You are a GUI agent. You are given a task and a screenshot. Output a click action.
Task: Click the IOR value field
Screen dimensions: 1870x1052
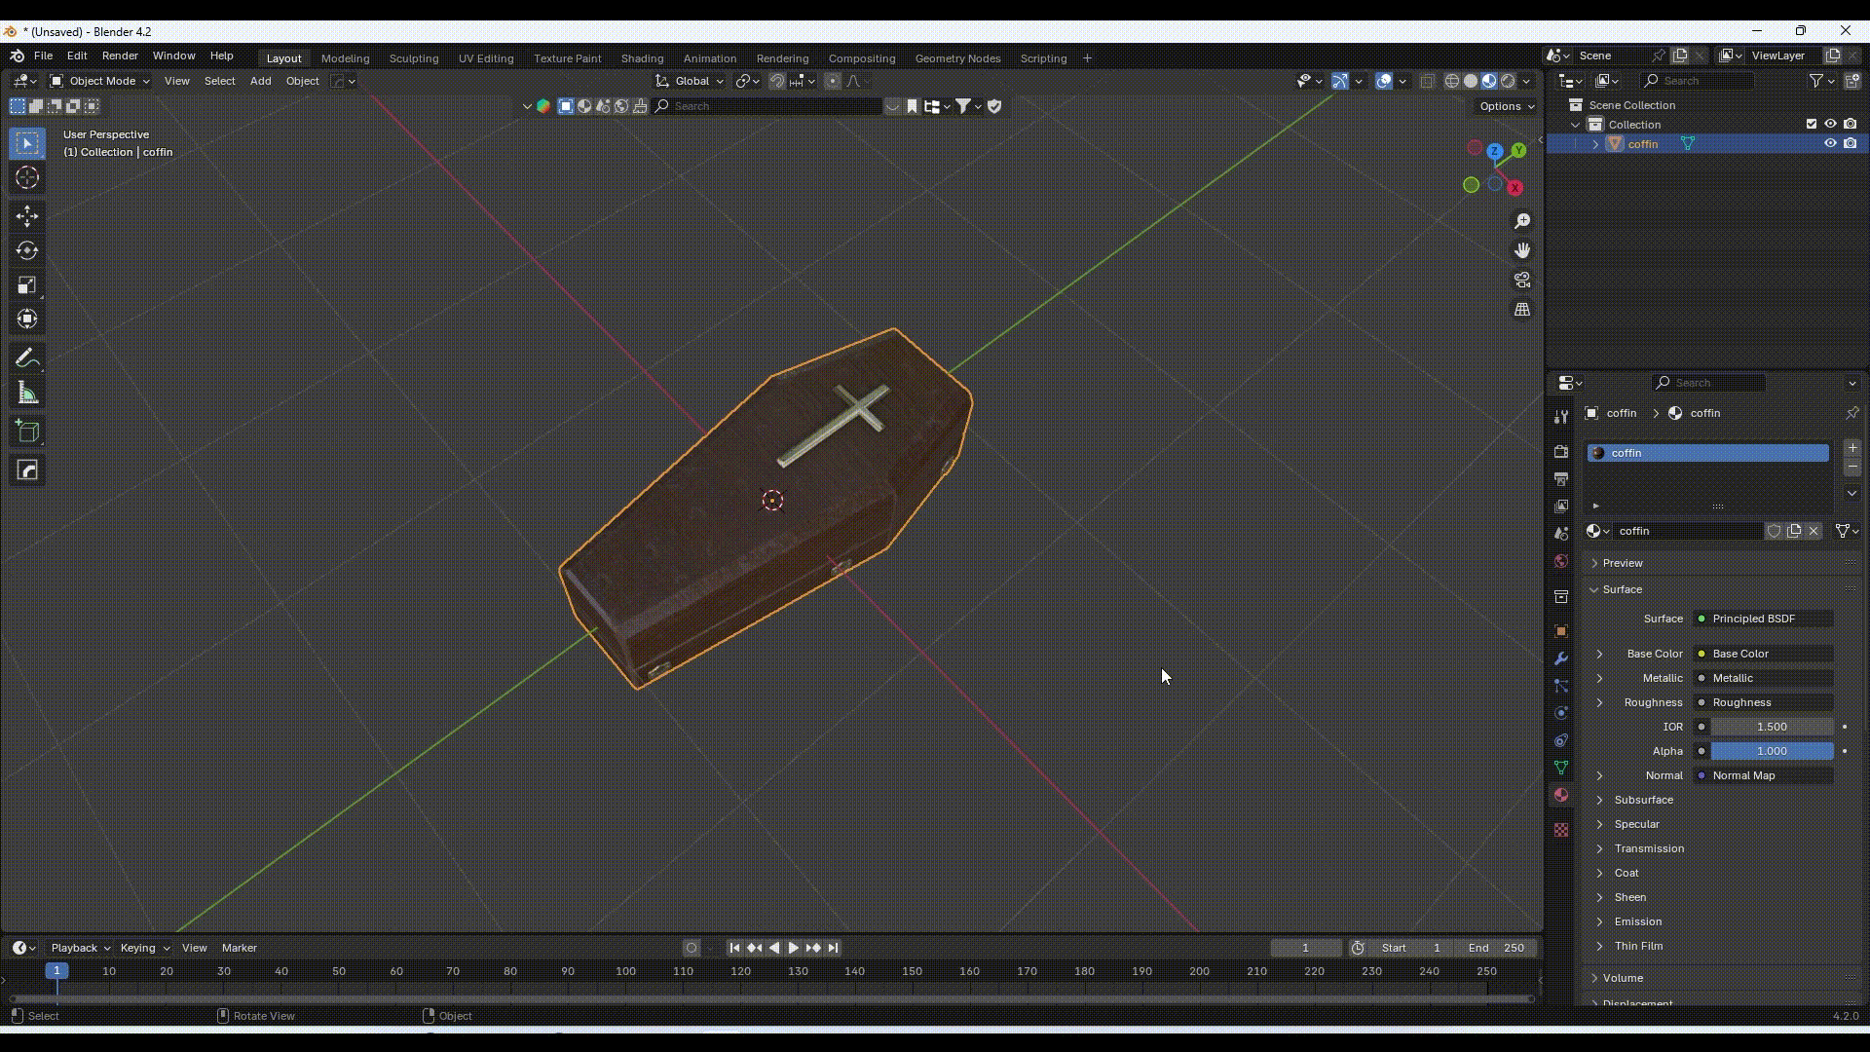coord(1772,727)
